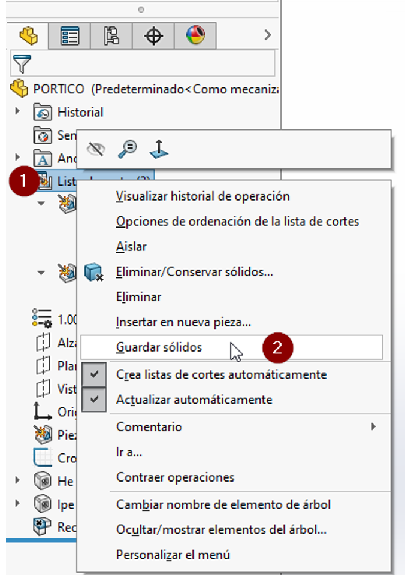Switch to the PropertyManager tab

(x=69, y=36)
